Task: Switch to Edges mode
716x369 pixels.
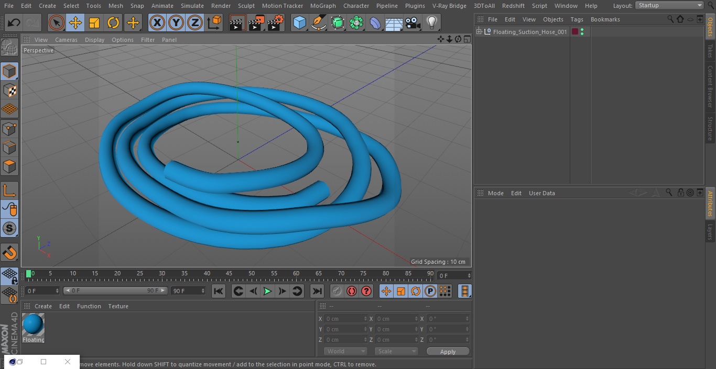Action: click(9, 148)
